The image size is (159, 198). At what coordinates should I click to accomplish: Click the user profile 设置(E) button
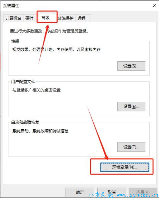pyautogui.click(x=131, y=107)
